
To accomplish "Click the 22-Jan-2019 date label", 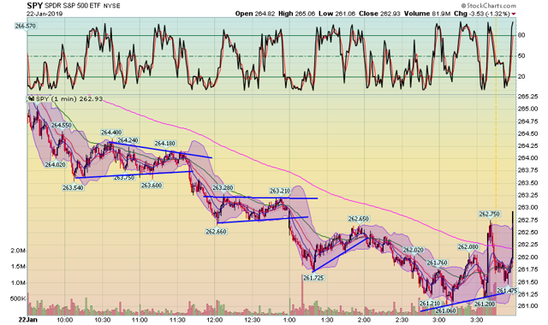I will 45,14.
